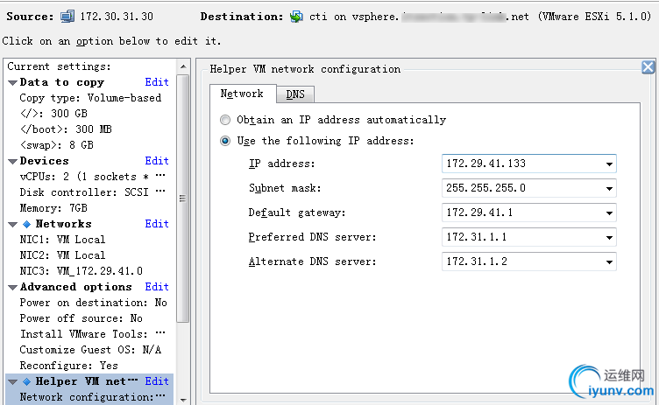
Task: Open the Subnet mask dropdown
Action: tap(609, 189)
